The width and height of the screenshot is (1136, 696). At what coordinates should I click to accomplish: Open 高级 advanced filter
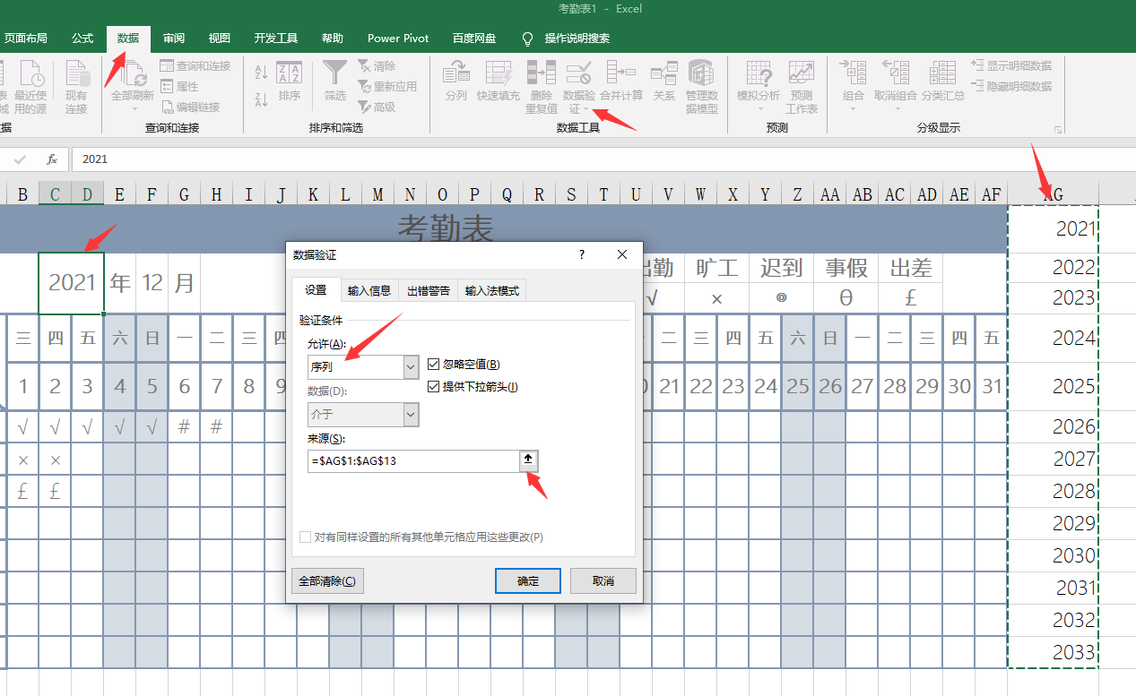click(377, 107)
